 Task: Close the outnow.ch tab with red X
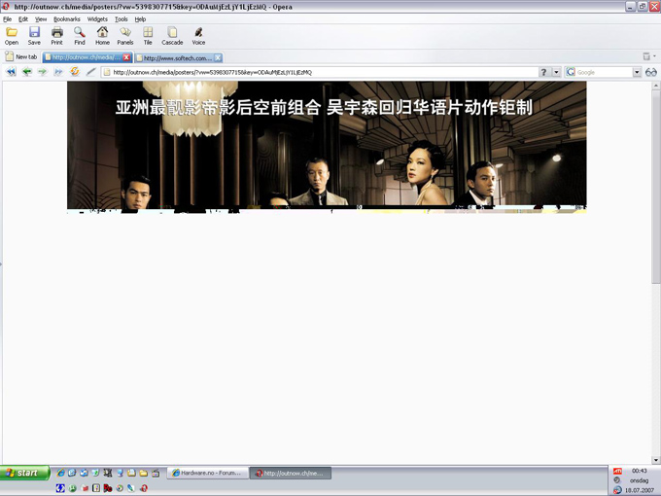point(127,57)
